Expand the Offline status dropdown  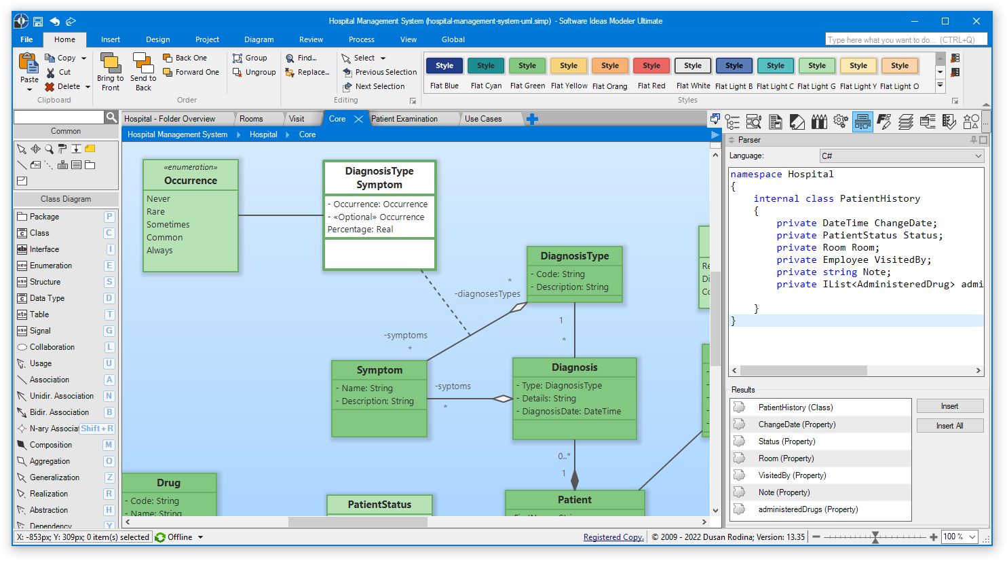pyautogui.click(x=201, y=537)
